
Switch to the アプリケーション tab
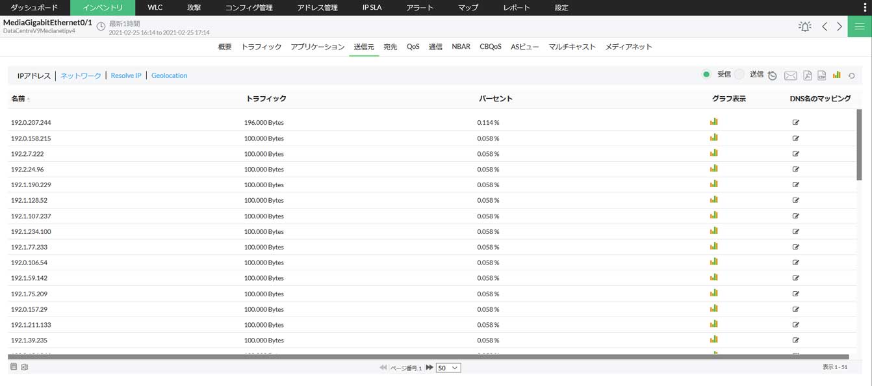317,47
